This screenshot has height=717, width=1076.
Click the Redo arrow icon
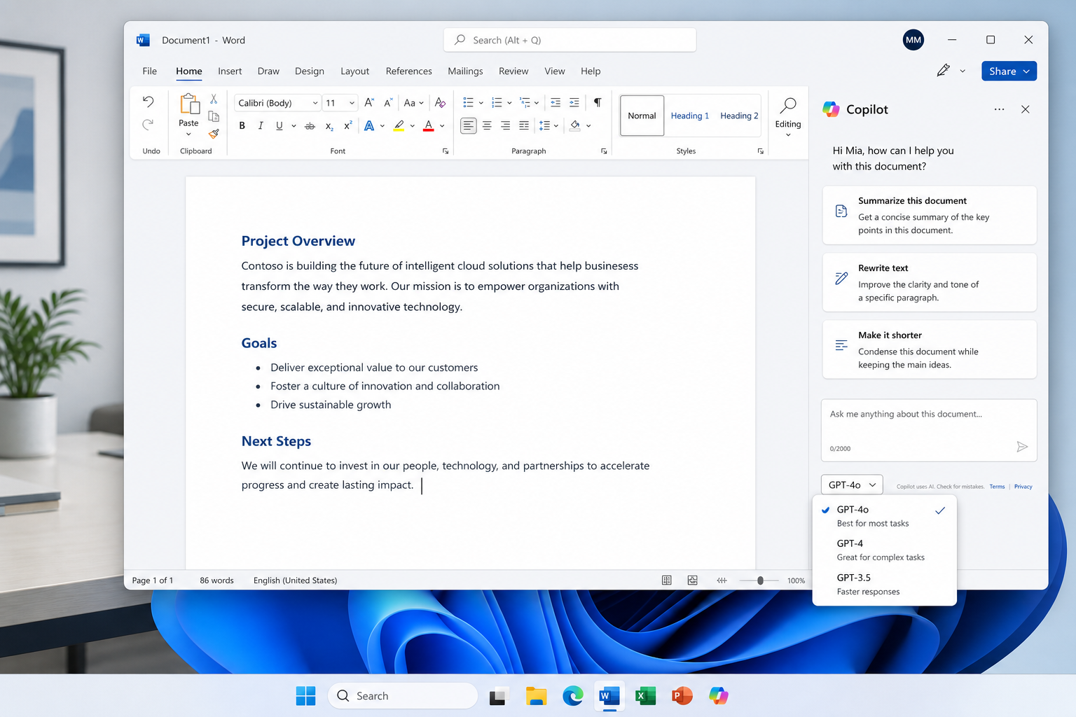(148, 125)
